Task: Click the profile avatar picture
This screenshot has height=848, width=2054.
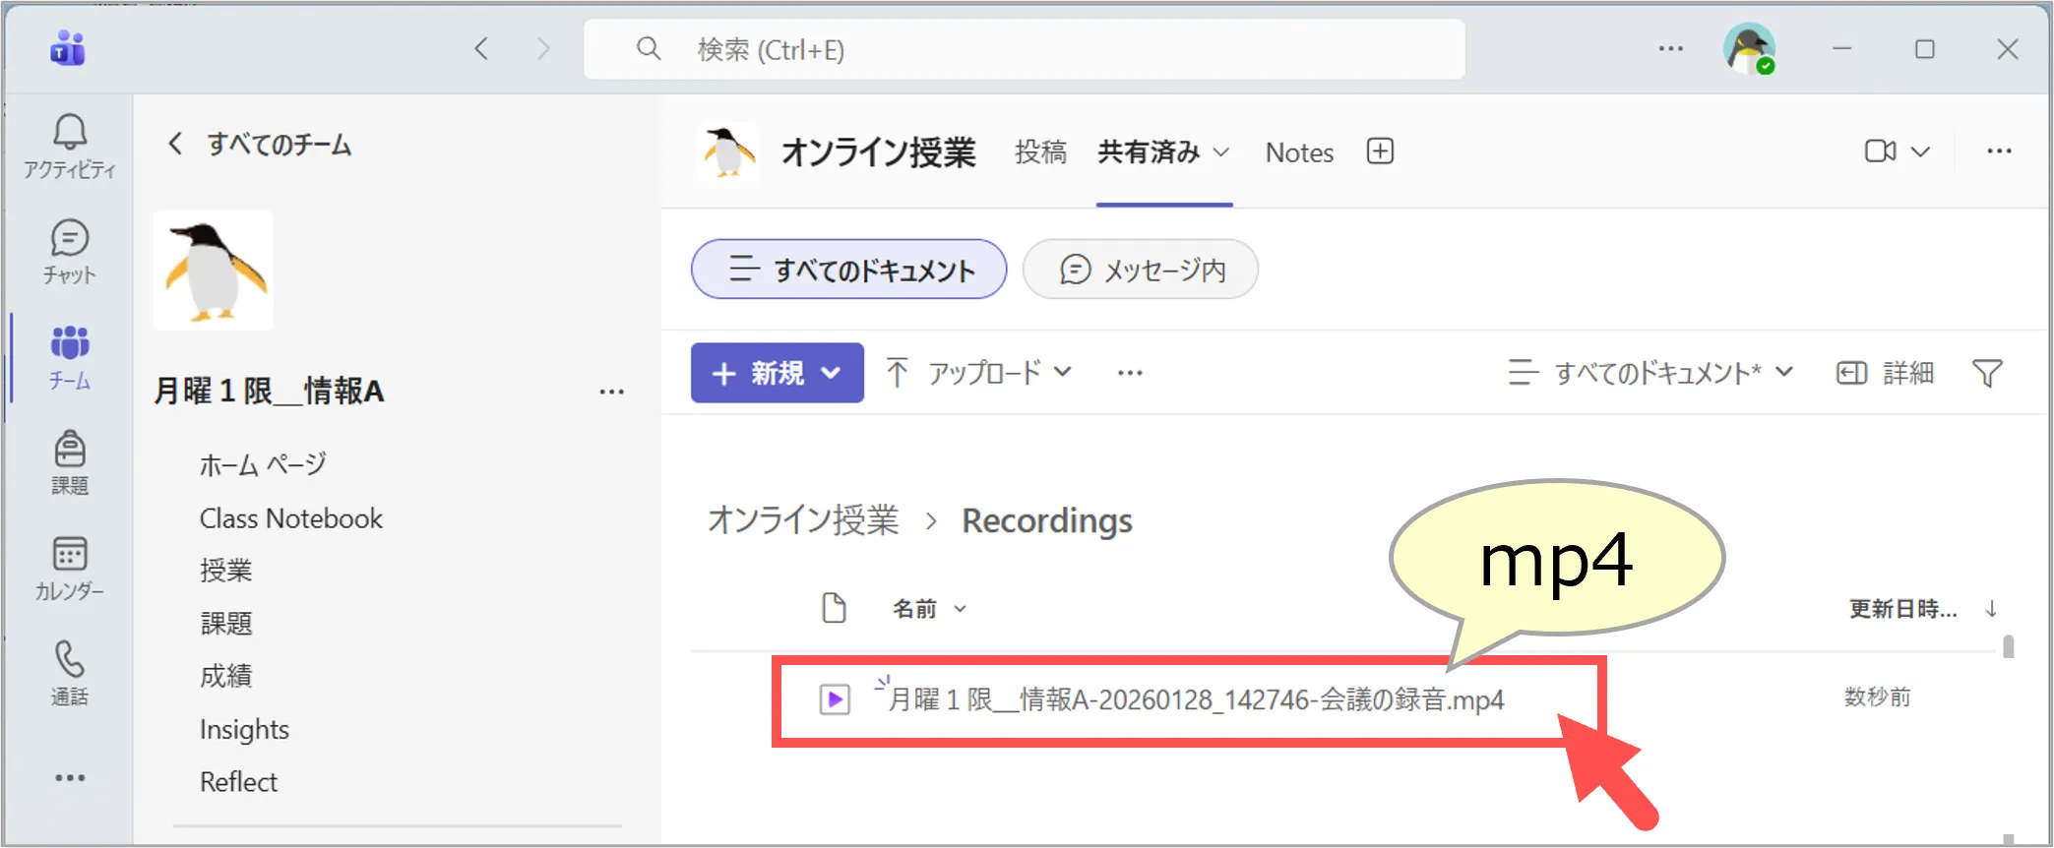Action: point(1748,48)
